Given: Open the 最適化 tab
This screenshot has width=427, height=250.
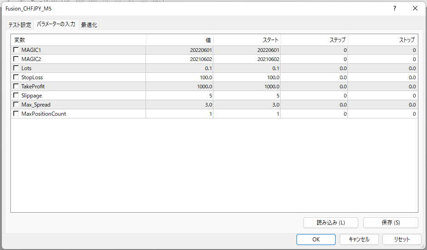Looking at the screenshot, I should point(89,25).
